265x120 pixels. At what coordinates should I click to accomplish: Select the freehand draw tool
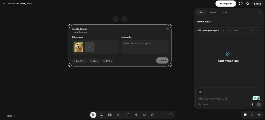point(136,115)
